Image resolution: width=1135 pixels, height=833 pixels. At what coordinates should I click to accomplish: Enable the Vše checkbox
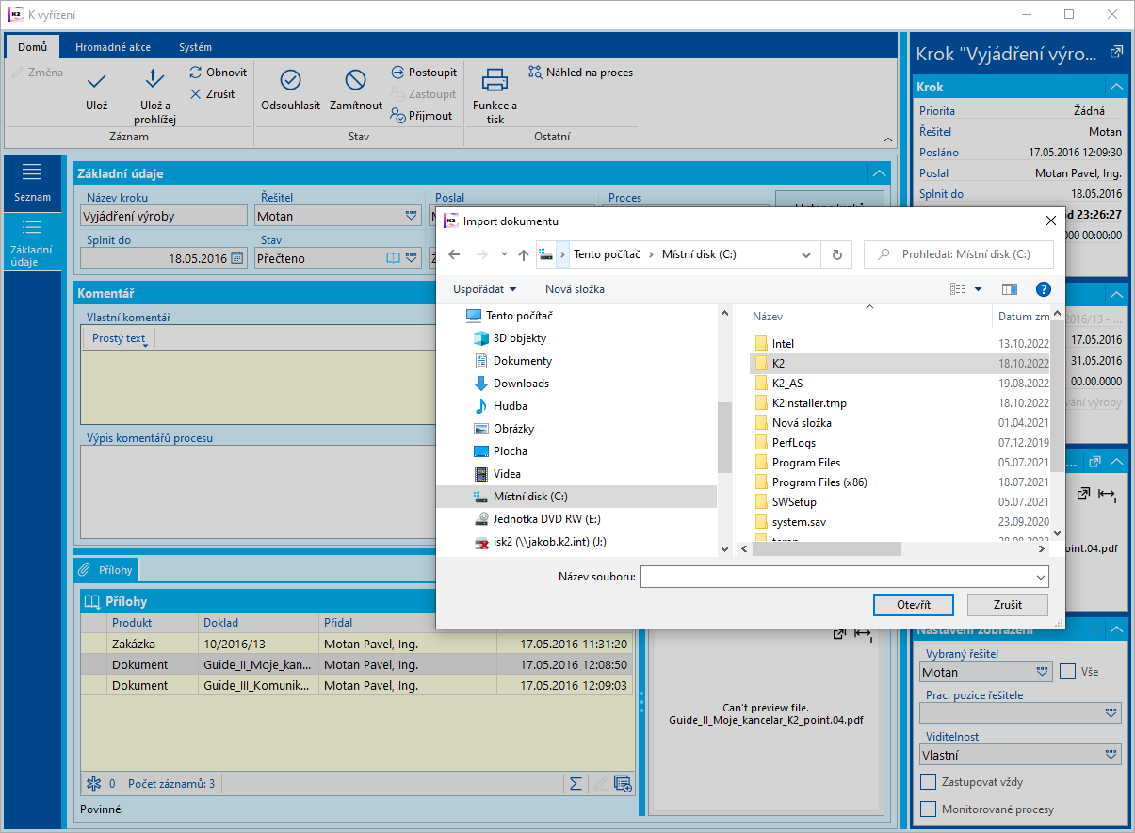pyautogui.click(x=1067, y=672)
